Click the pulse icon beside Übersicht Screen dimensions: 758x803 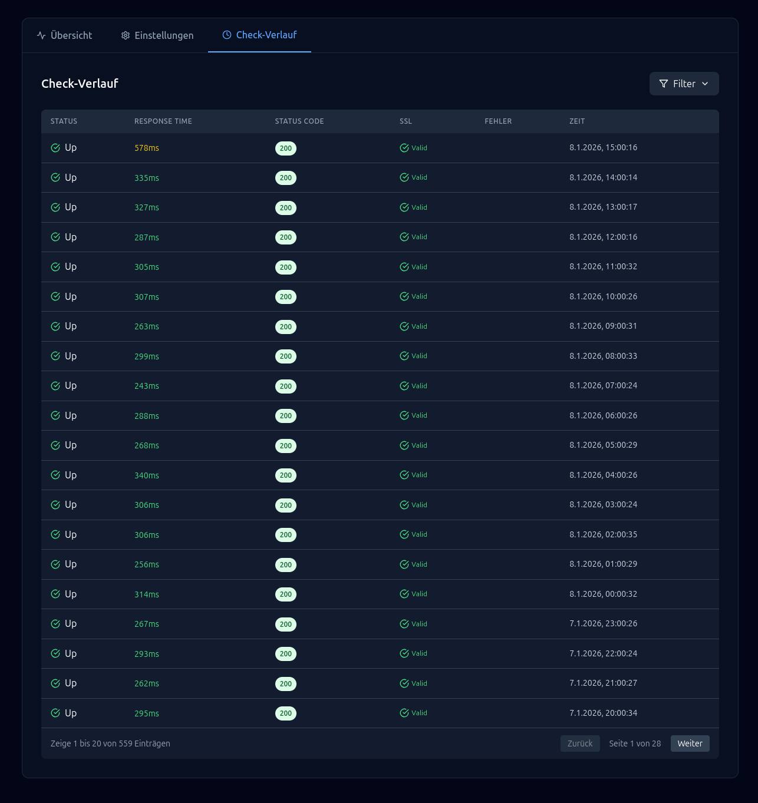click(41, 35)
